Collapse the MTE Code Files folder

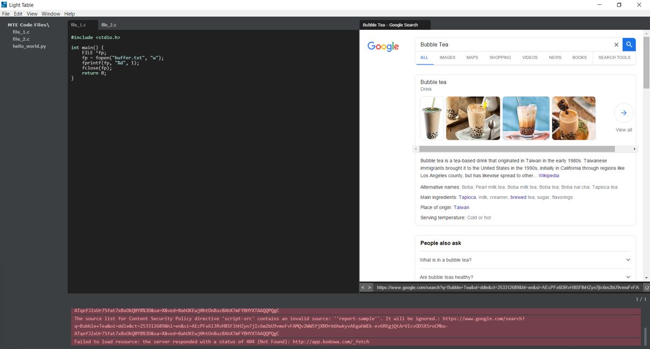tap(28, 24)
